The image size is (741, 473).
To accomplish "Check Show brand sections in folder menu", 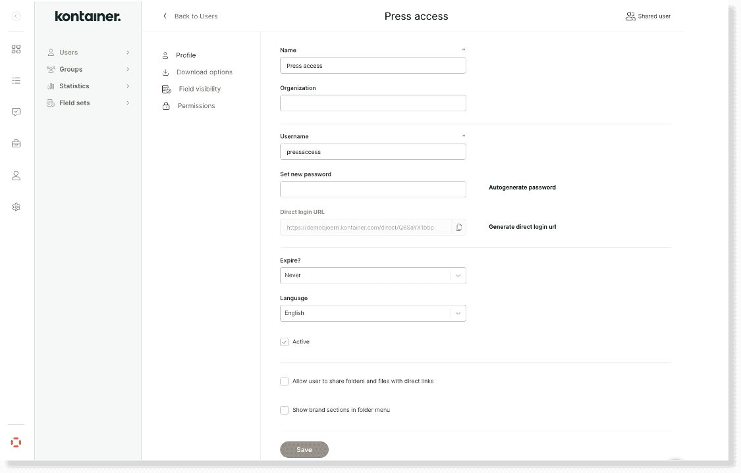I will click(285, 410).
